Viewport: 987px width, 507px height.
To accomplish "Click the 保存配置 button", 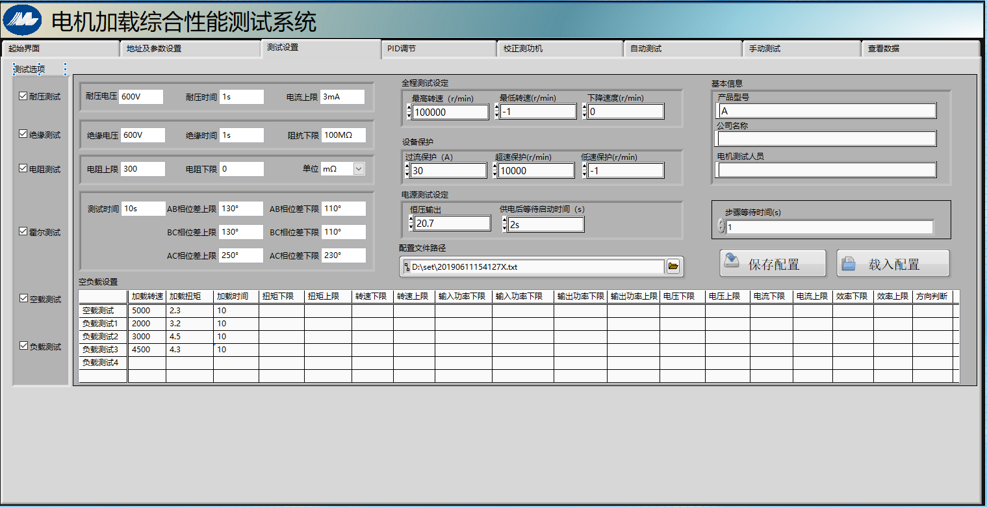I will [x=773, y=264].
